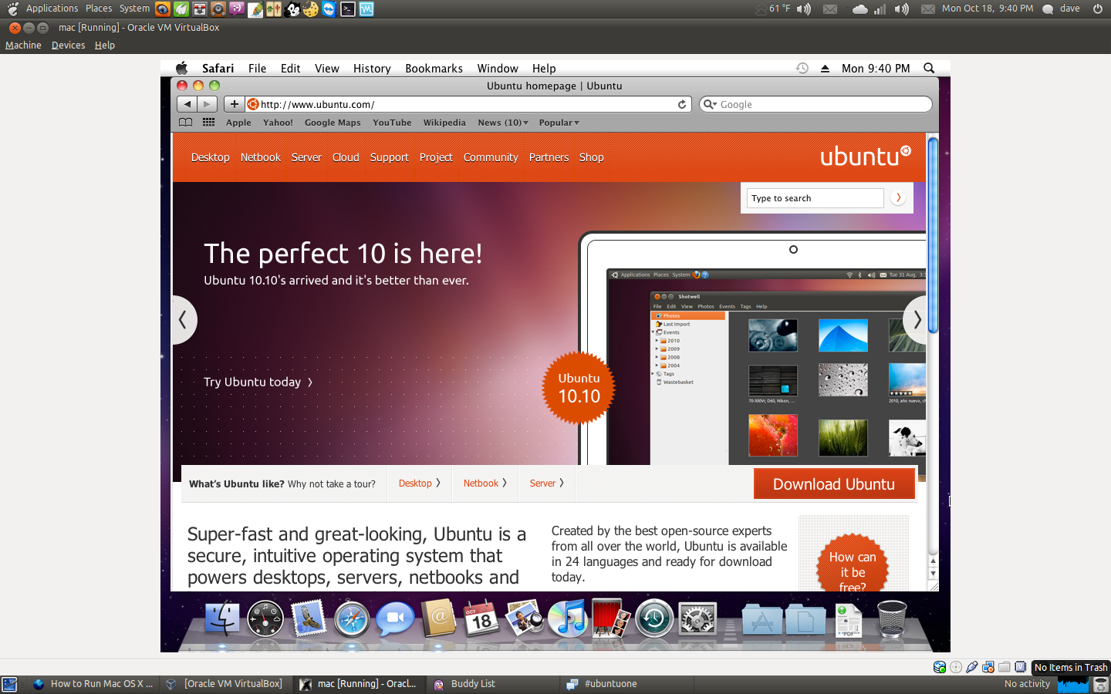Open the Ubuntu Applications menu

(x=52, y=8)
